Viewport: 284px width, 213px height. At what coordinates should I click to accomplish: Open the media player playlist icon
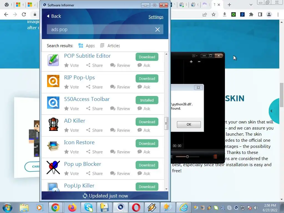click(x=215, y=157)
